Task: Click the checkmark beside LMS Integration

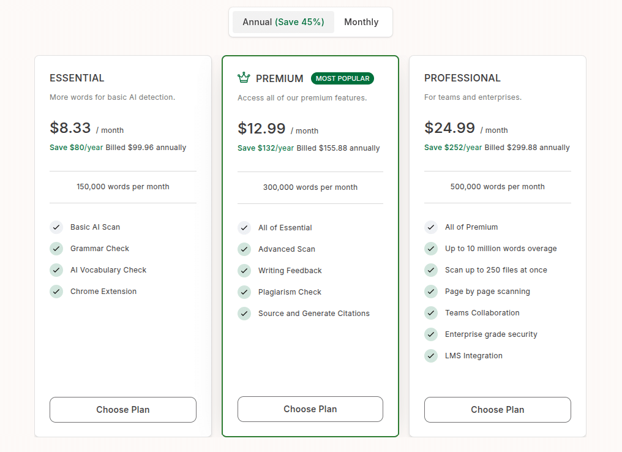Action: (431, 356)
